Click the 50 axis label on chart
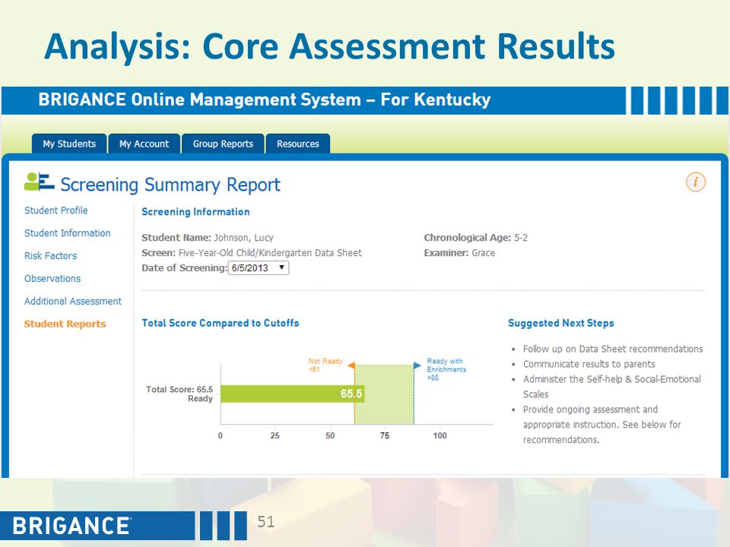730x547 pixels. click(330, 436)
